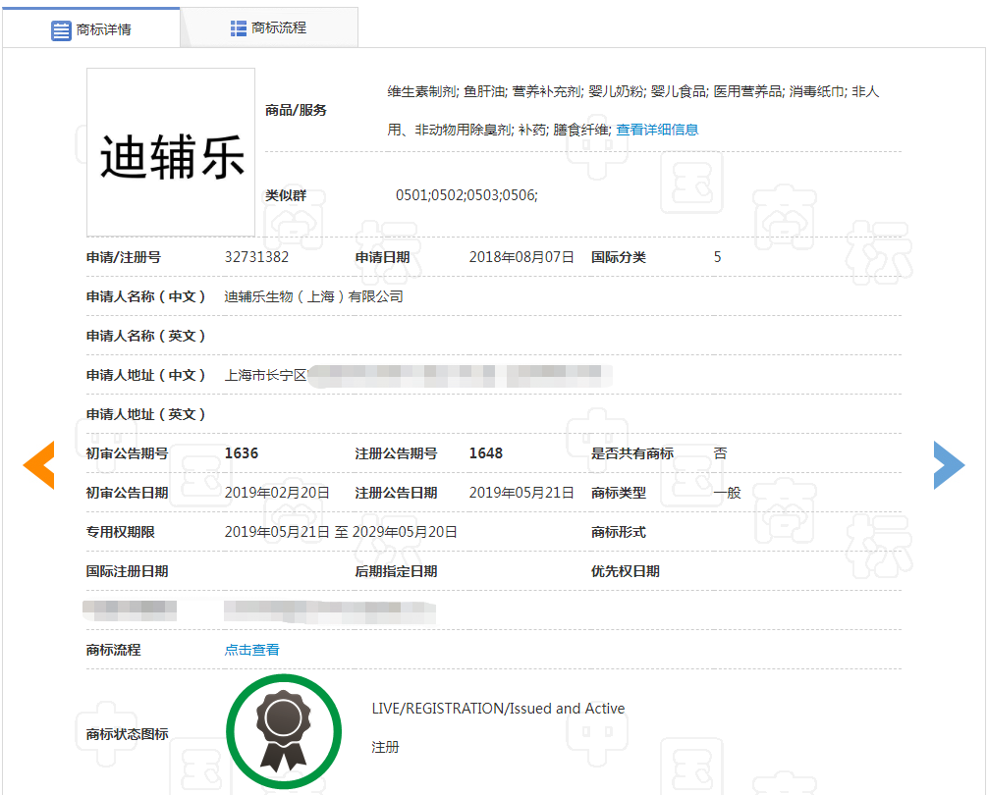Click the 注册 status text beside the medal
The height and width of the screenshot is (795, 987).
[385, 747]
